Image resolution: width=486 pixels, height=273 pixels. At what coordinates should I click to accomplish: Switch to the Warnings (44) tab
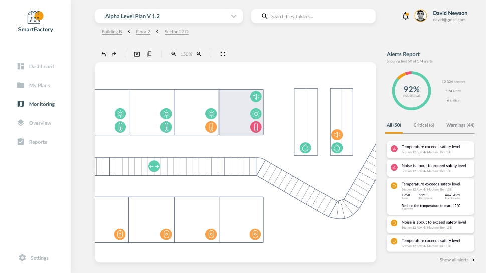coord(460,125)
